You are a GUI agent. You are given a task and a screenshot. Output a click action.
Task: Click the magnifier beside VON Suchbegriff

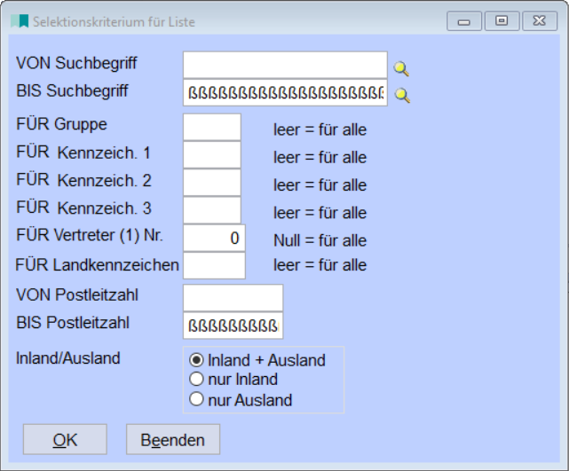coord(401,68)
